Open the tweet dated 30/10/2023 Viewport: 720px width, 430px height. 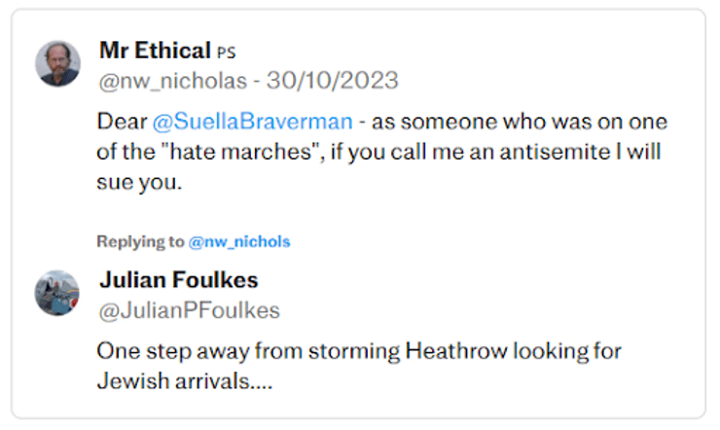(x=331, y=80)
